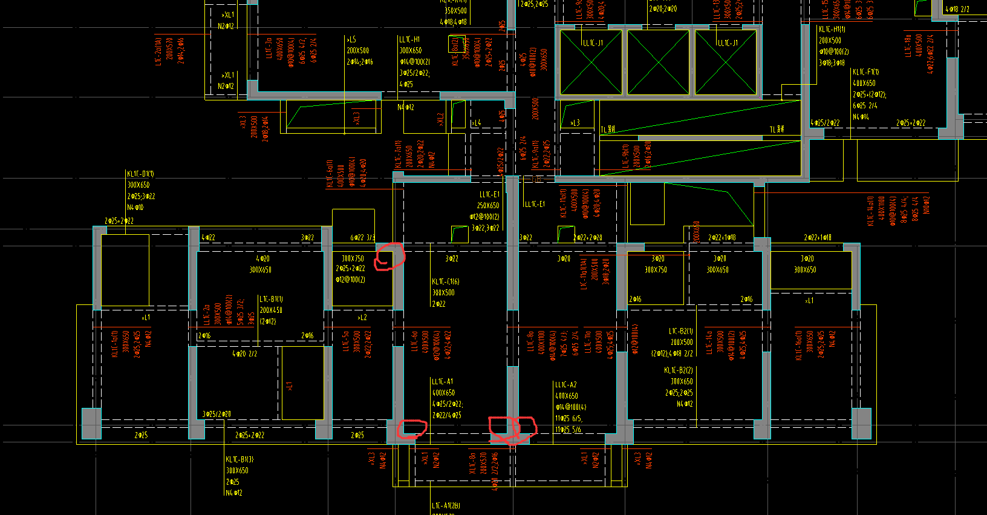
Task: Click the rotated red KL1C-2a(1A) label
Action: pos(158,52)
